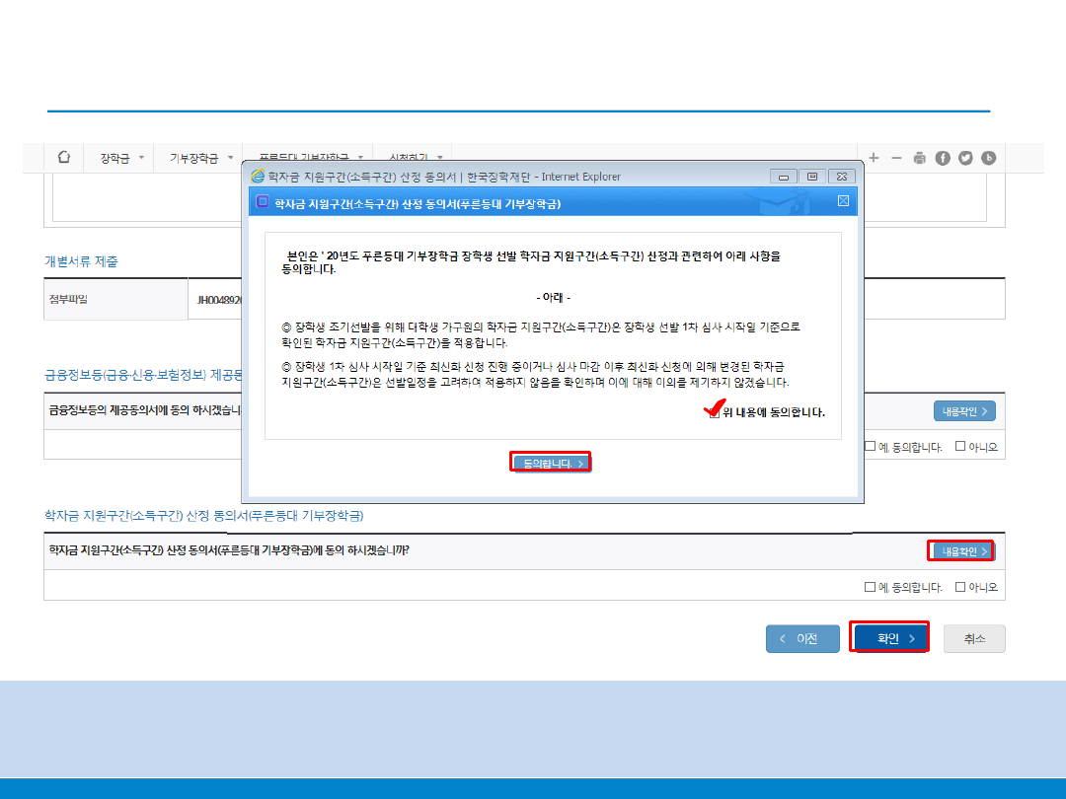Viewport: 1066px width, 799px height.
Task: Open the 신청하기 dropdown arrow
Action: (439, 158)
